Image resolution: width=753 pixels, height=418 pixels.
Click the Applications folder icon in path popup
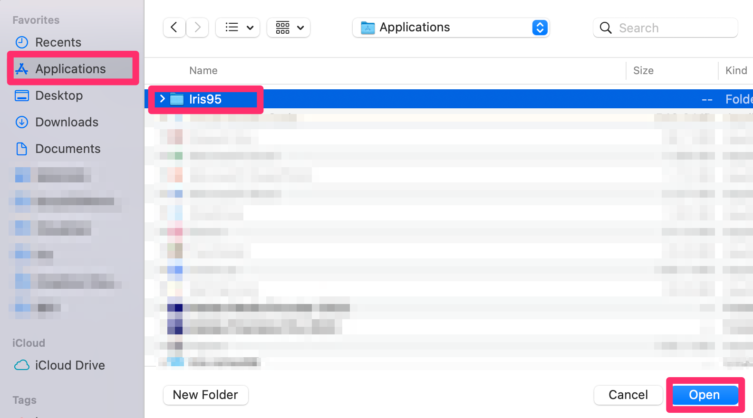(368, 28)
